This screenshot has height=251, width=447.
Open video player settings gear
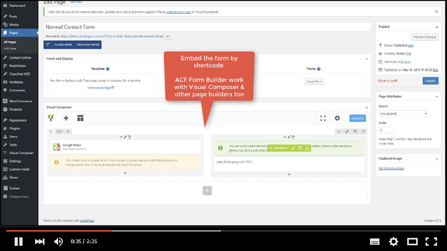[x=394, y=242]
